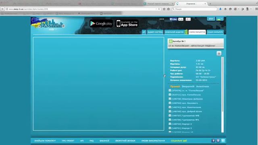Go to the browser home icon

[225, 9]
